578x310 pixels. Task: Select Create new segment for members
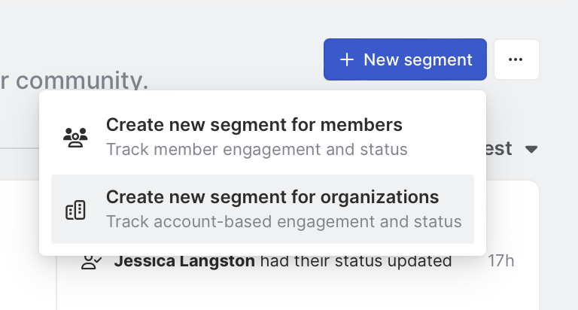coord(254,125)
